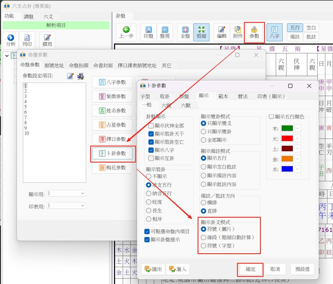Select the 納音五行 radio option
Screen dimensions: 333x284
tap(149, 193)
